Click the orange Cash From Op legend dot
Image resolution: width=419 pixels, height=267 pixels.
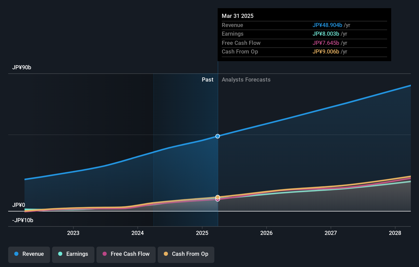166,254
